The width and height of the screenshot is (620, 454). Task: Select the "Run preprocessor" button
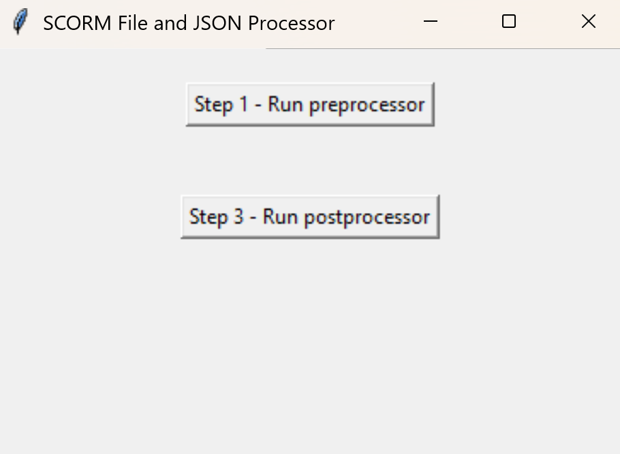pos(310,104)
